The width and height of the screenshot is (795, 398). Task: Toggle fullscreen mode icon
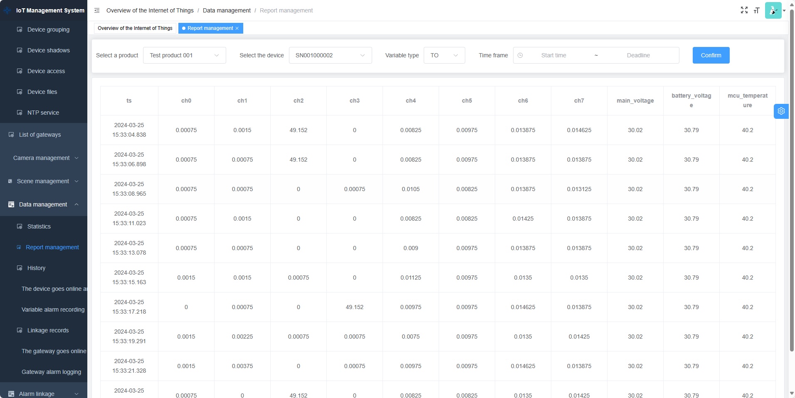744,10
